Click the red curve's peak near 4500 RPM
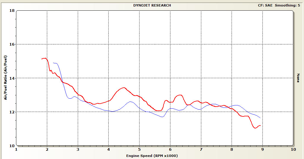This screenshot has height=159, width=304. [123, 88]
